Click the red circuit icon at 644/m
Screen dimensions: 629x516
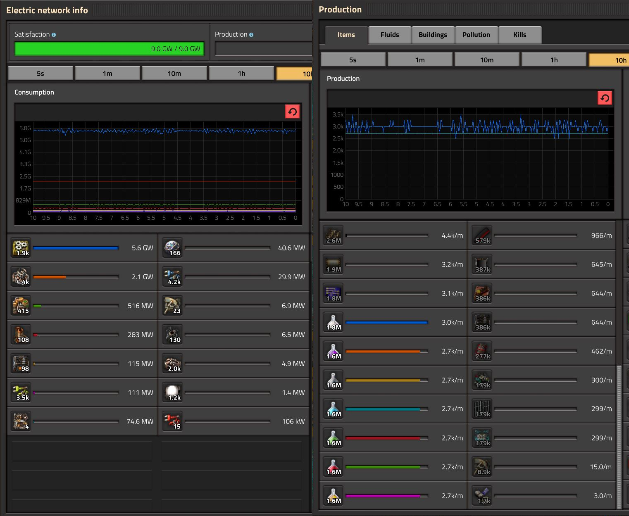tap(482, 293)
